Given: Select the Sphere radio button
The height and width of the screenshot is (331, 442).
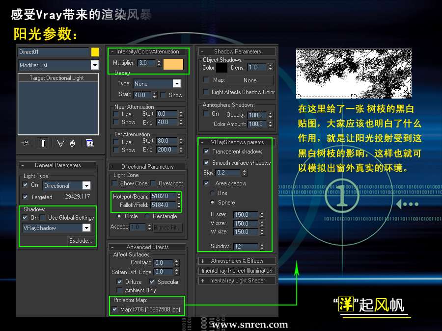Looking at the screenshot, I should coord(212,203).
